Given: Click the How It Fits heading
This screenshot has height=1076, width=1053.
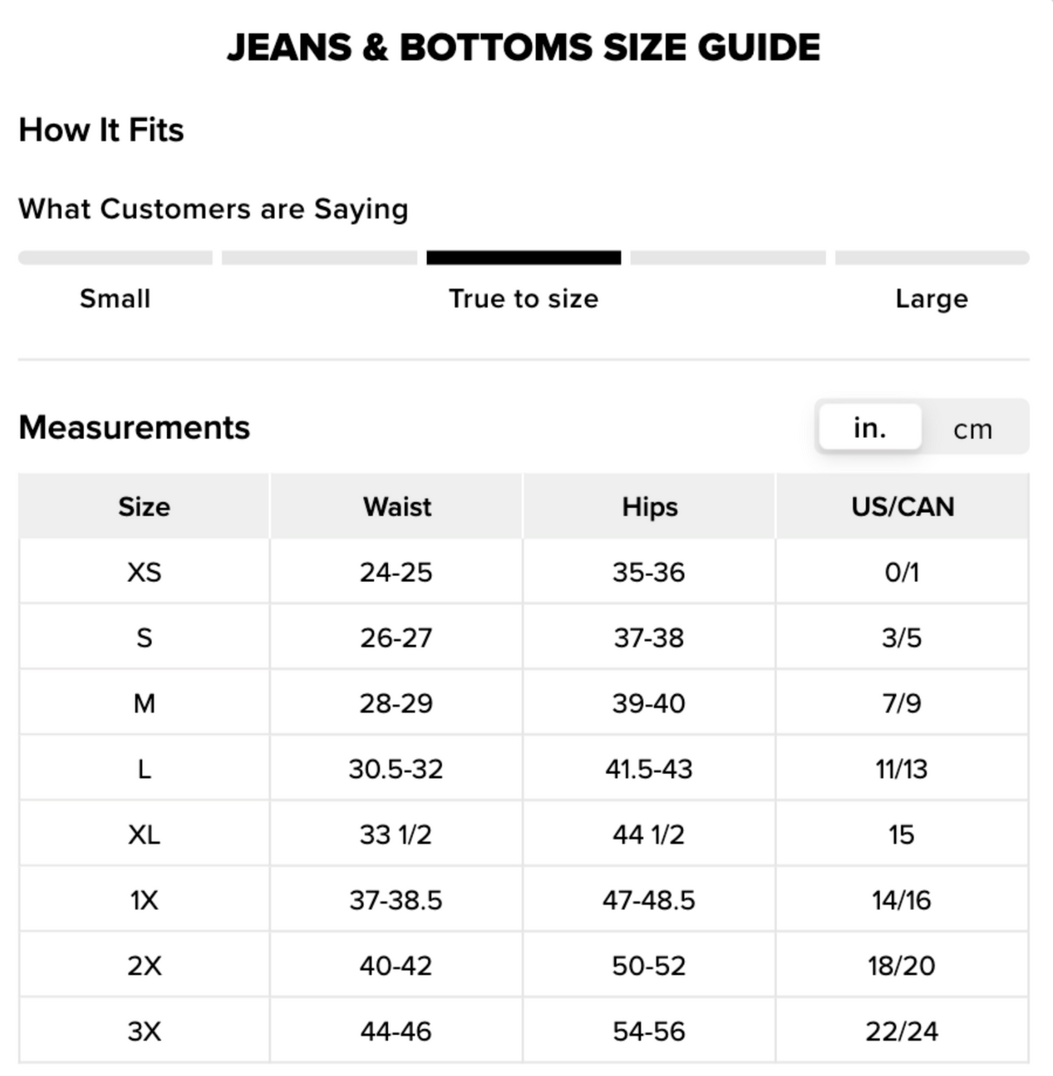Looking at the screenshot, I should [101, 130].
